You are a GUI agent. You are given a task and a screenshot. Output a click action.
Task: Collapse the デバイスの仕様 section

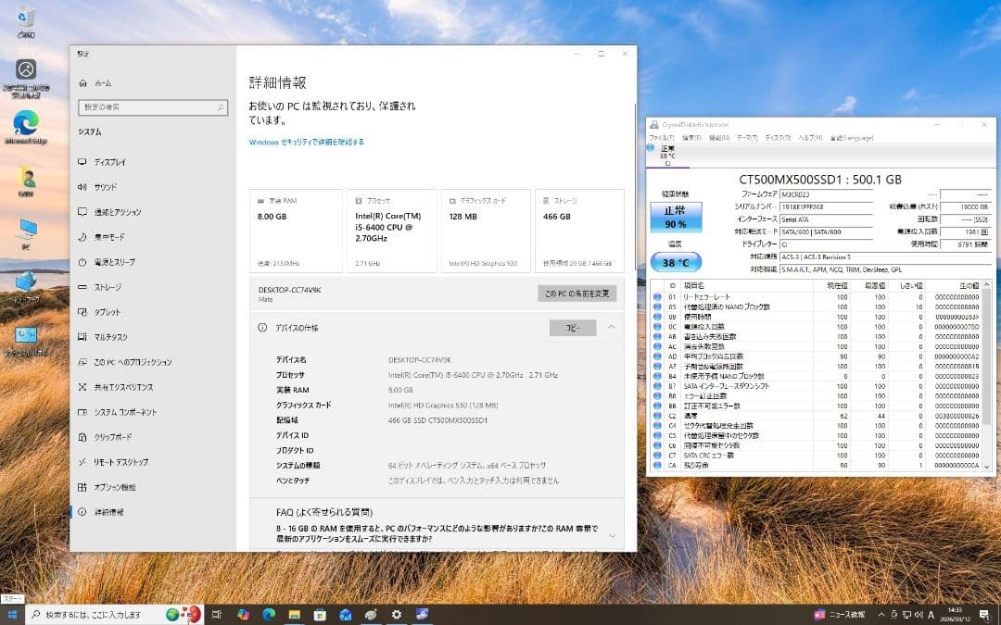point(611,327)
